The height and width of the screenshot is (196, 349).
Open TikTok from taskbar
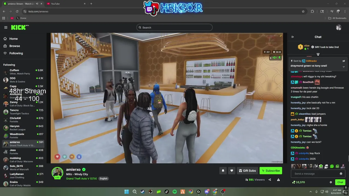(x=167, y=192)
